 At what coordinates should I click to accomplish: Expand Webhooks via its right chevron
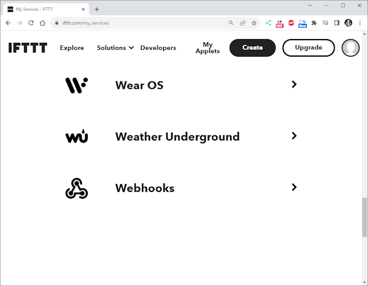(x=294, y=187)
